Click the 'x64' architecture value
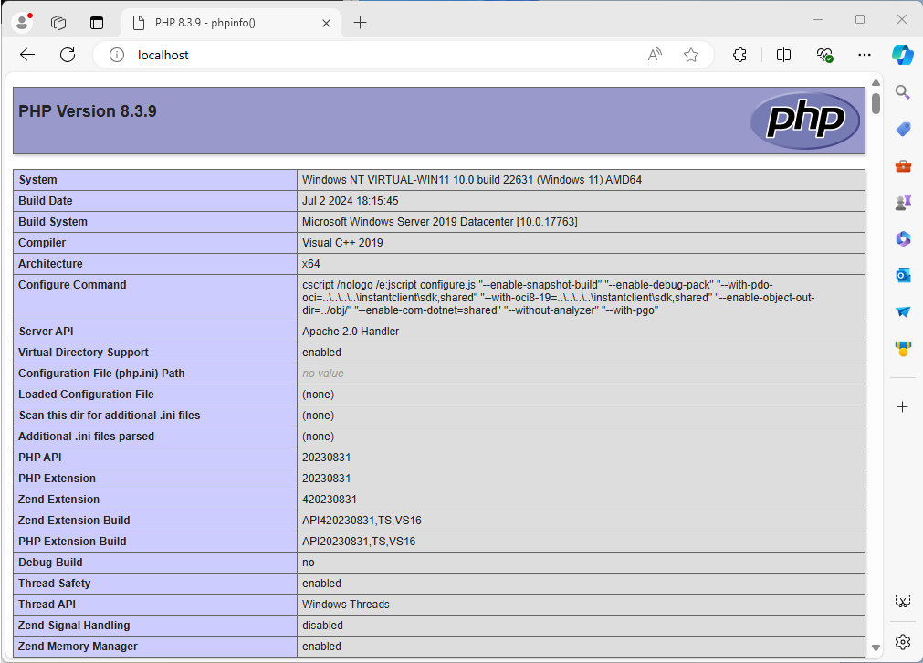Image resolution: width=923 pixels, height=663 pixels. [x=310, y=264]
